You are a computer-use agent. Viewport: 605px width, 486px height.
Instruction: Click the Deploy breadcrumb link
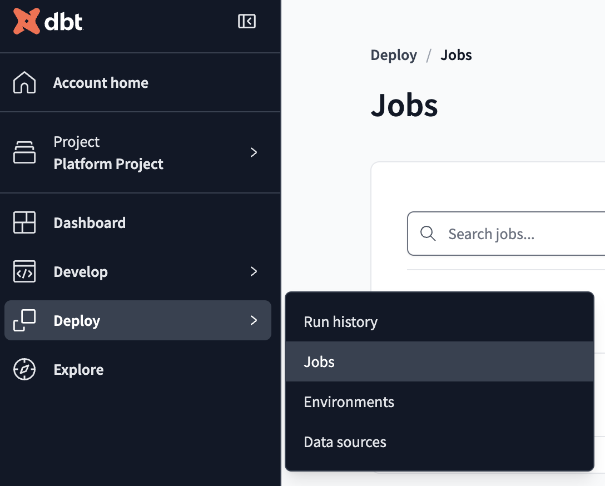(x=394, y=54)
